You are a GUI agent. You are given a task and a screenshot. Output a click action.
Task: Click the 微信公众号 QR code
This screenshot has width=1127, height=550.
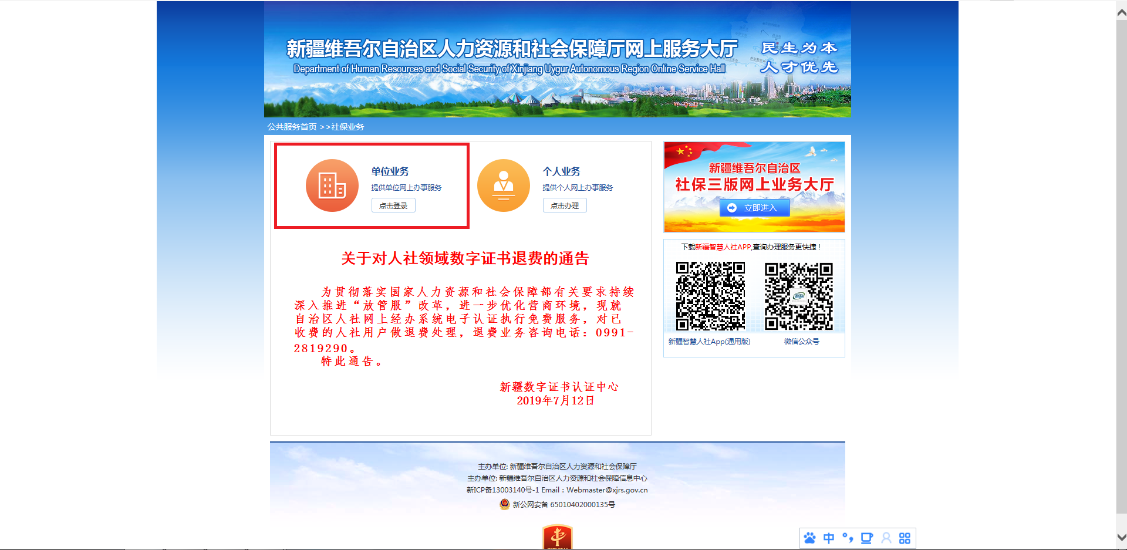(798, 296)
